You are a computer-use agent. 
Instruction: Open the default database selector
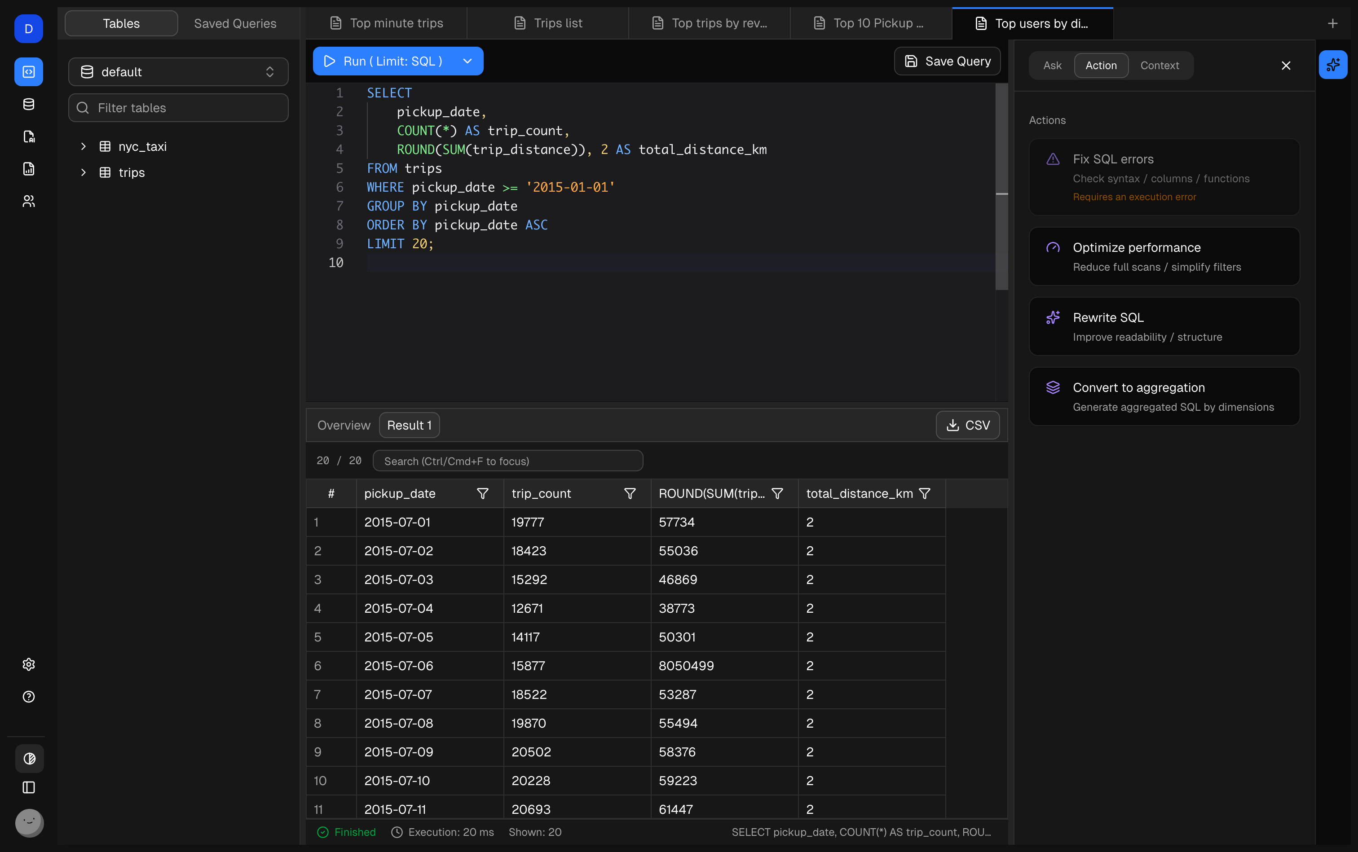178,72
